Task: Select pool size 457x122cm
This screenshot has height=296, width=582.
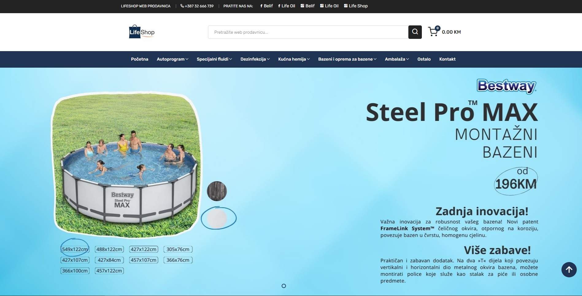Action: (109, 271)
